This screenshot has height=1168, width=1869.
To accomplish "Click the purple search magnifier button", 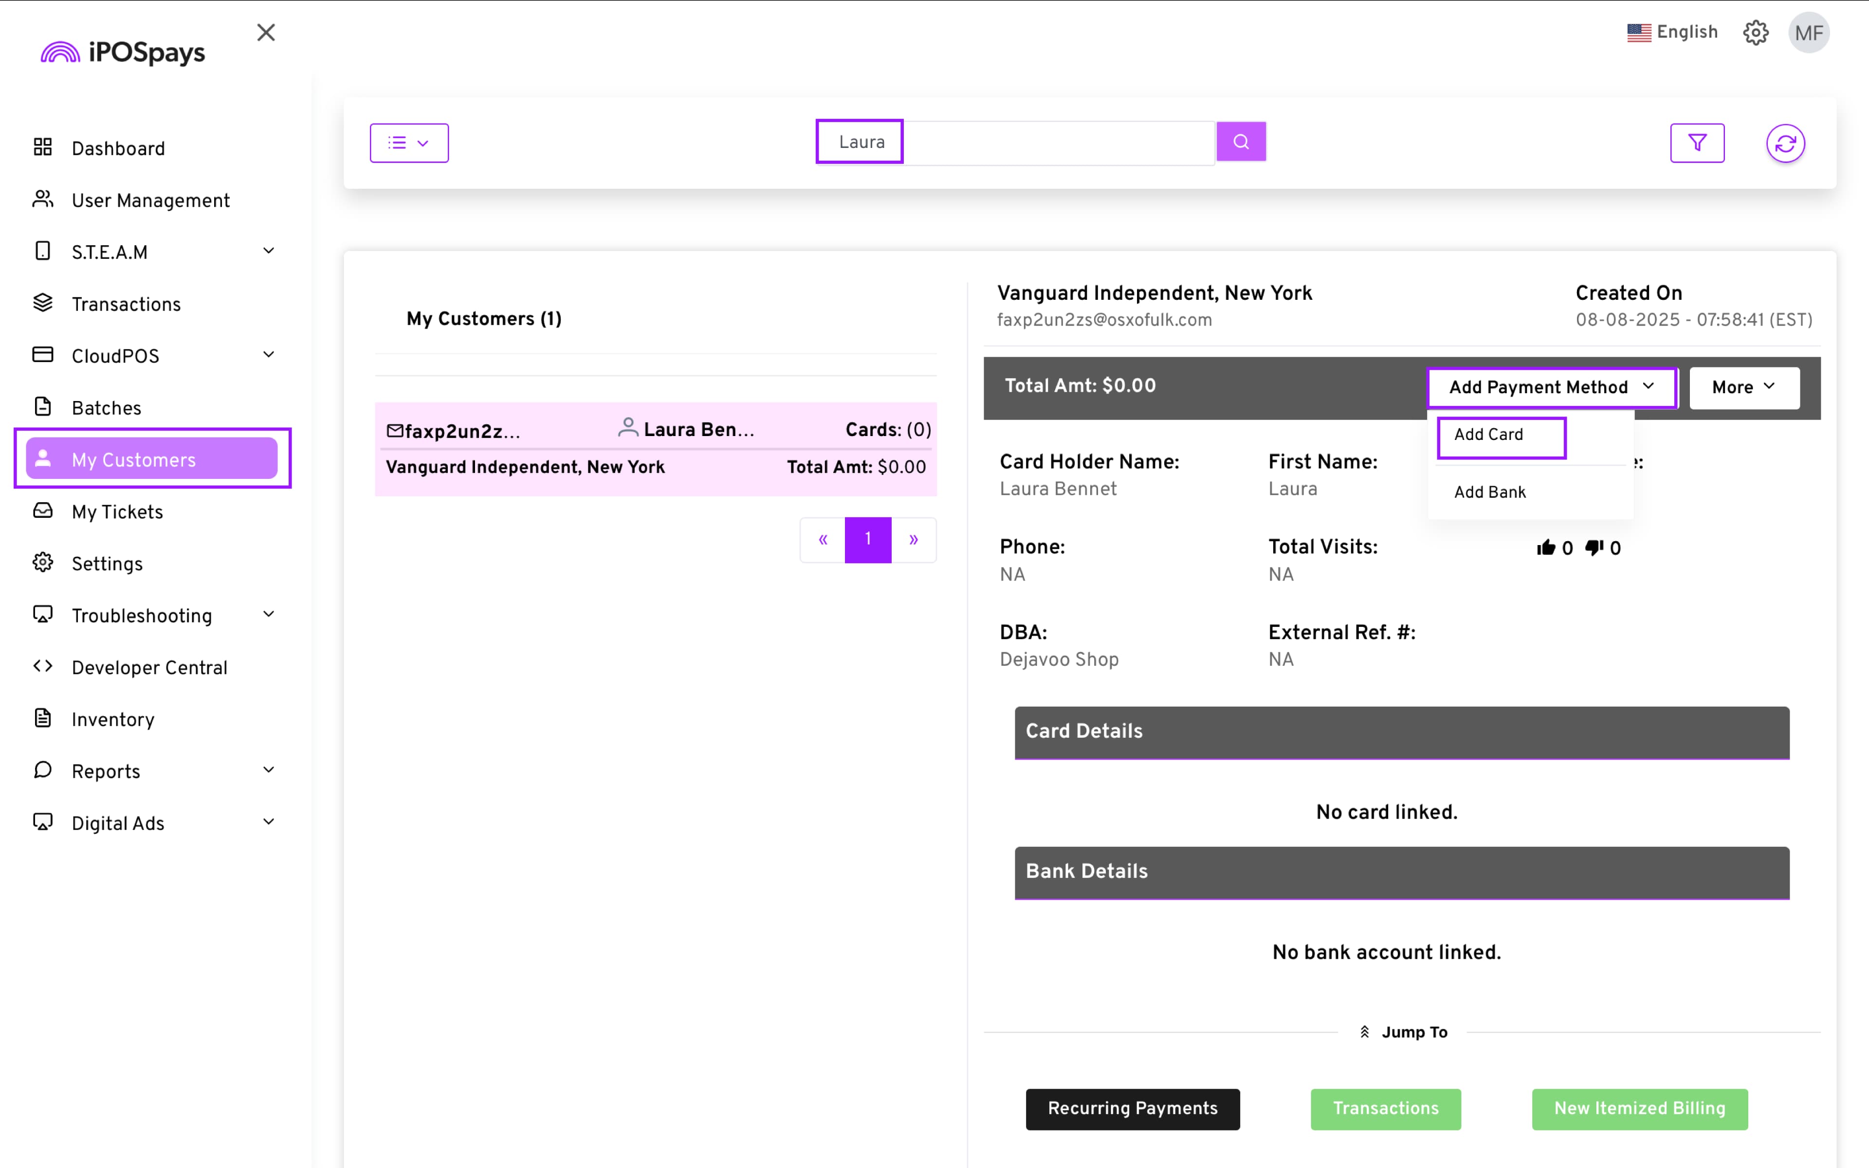I will 1240,141.
